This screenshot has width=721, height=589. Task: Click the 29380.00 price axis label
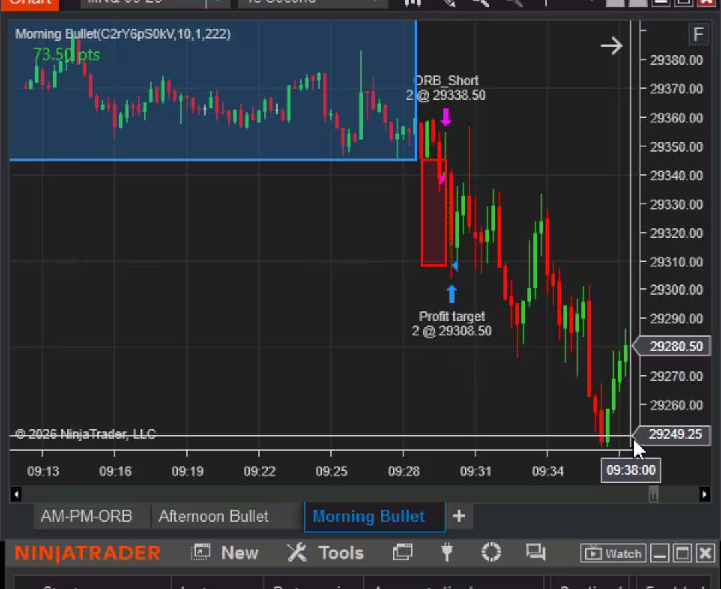coord(676,60)
